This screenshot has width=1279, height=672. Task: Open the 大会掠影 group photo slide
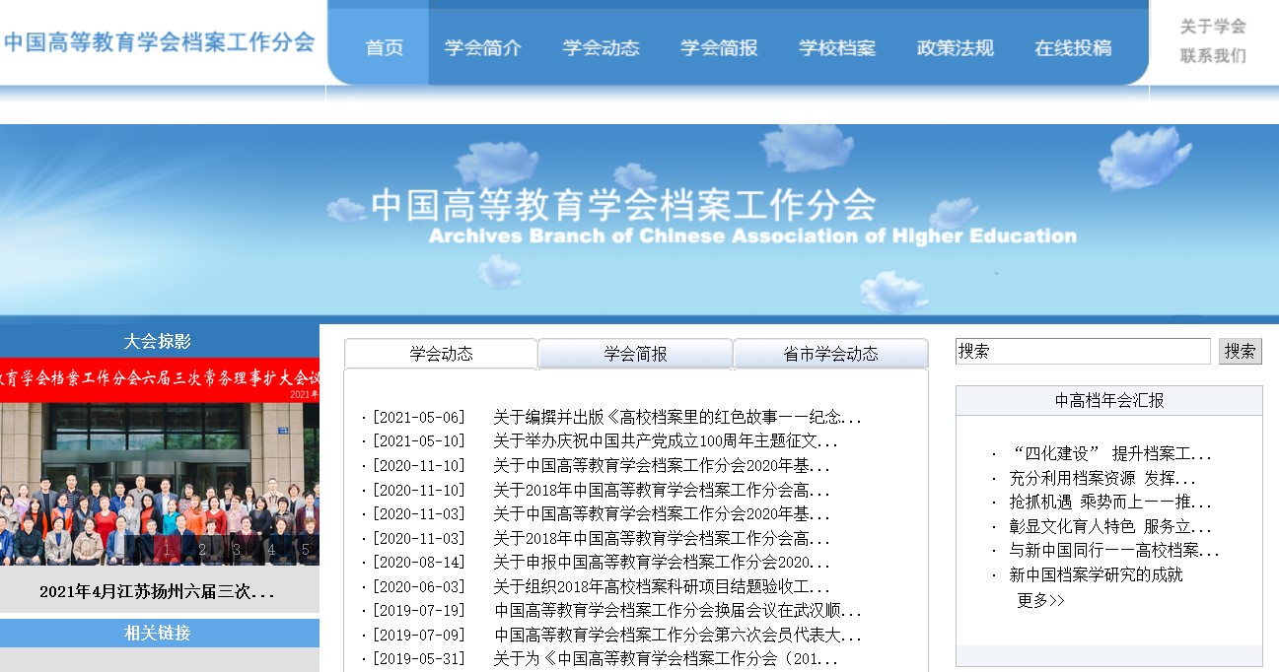pyautogui.click(x=160, y=461)
